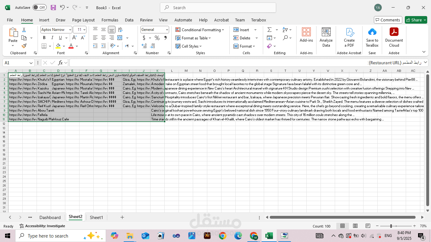Click the Comments button

pos(388,20)
